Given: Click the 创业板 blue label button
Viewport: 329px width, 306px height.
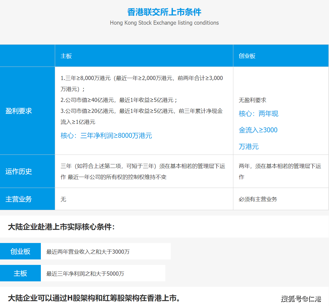Looking at the screenshot, I should [x=20, y=251].
